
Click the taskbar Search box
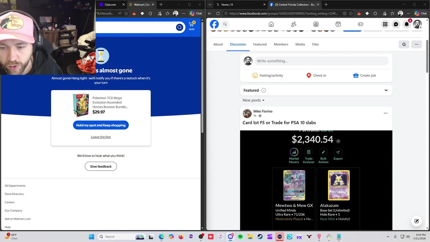(x=122, y=237)
